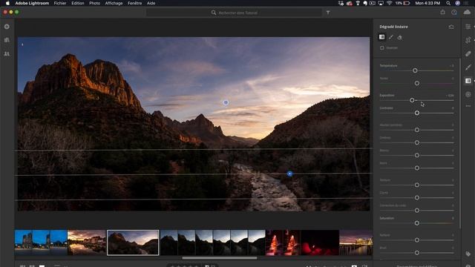Image resolution: width=475 pixels, height=267 pixels.
Task: Click the Mon 4:33 PM clock
Action: [427, 3]
